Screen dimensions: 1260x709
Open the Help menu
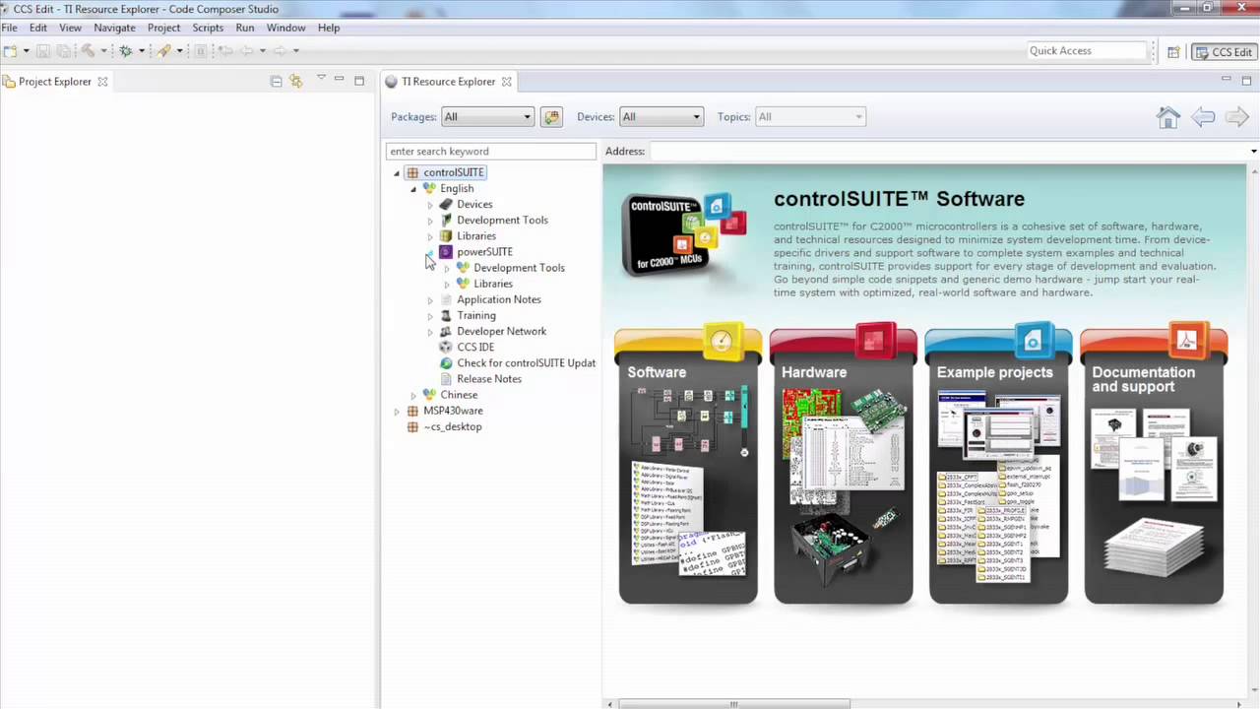(x=329, y=28)
